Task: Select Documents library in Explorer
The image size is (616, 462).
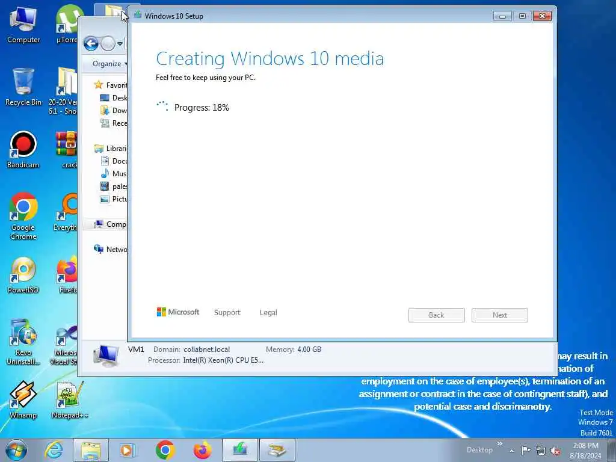Action: (x=114, y=161)
